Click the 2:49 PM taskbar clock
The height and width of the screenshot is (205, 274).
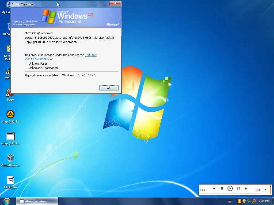[x=264, y=201]
